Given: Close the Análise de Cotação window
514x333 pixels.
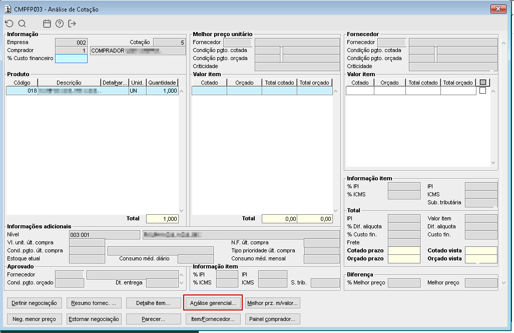Looking at the screenshot, I should pos(498,9).
